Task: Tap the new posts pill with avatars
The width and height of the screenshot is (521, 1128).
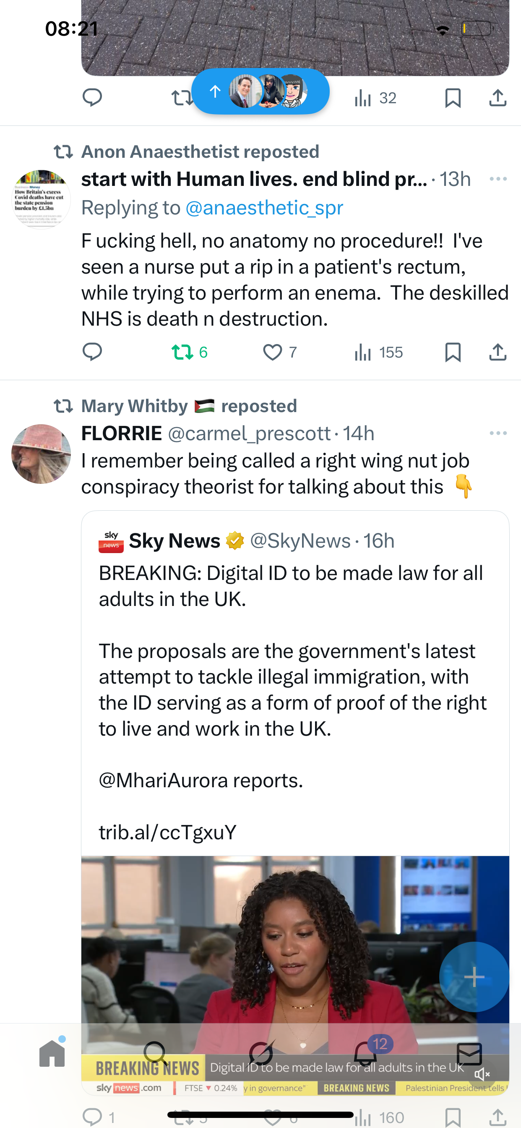Action: coord(260,91)
